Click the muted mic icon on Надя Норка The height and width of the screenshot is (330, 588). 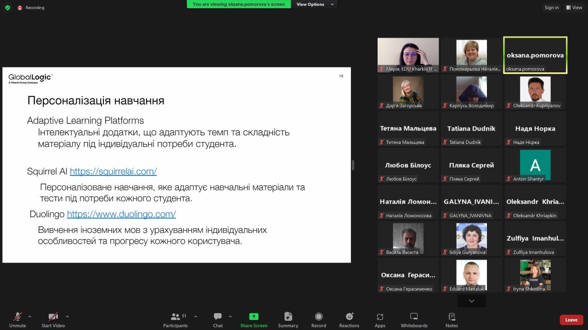tap(509, 142)
